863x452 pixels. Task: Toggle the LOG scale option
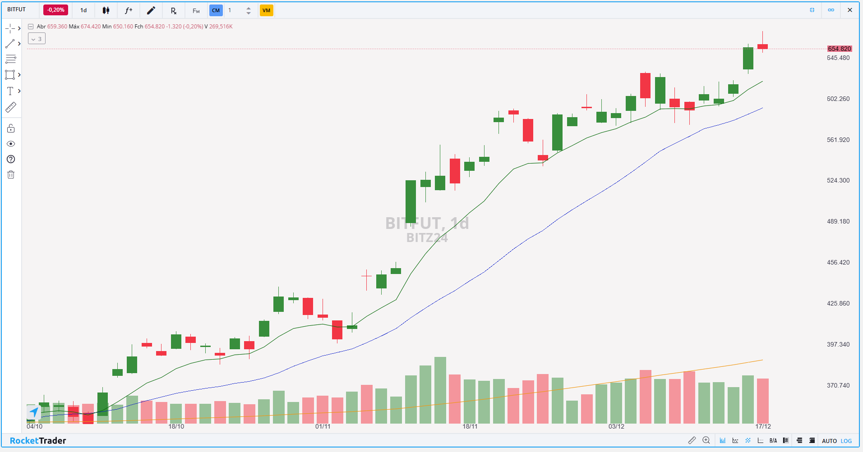pyautogui.click(x=846, y=441)
